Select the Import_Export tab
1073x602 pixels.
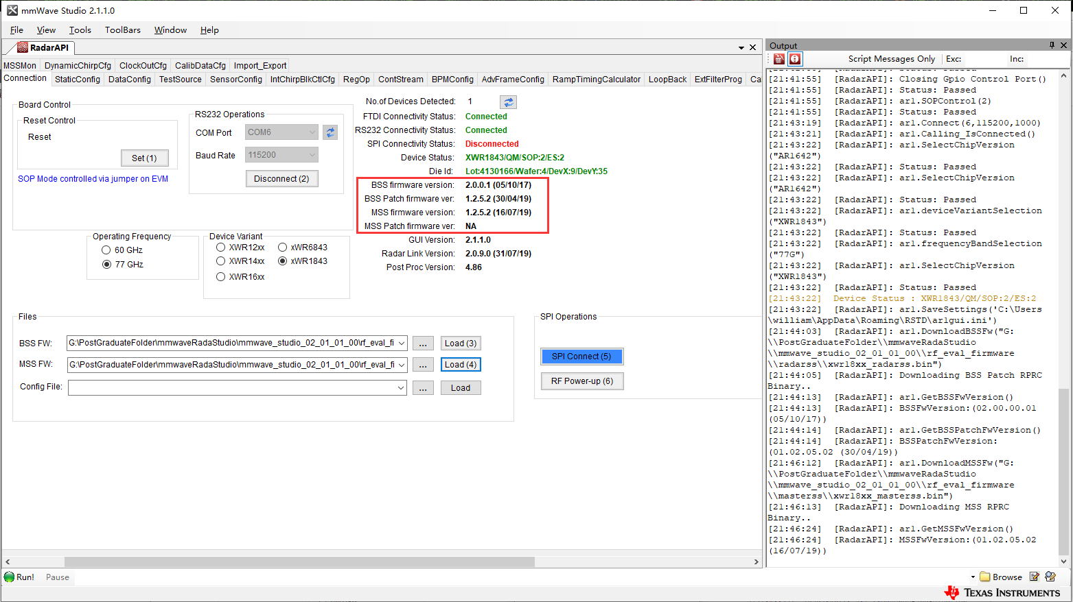click(260, 66)
